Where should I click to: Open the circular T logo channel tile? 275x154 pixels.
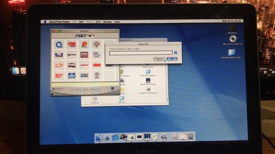[x=97, y=75]
